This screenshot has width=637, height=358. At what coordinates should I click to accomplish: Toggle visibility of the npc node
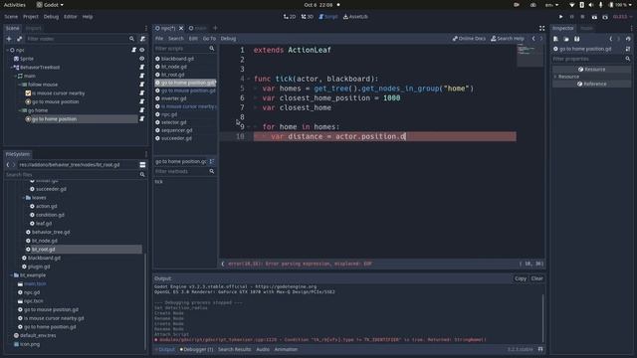click(142, 50)
